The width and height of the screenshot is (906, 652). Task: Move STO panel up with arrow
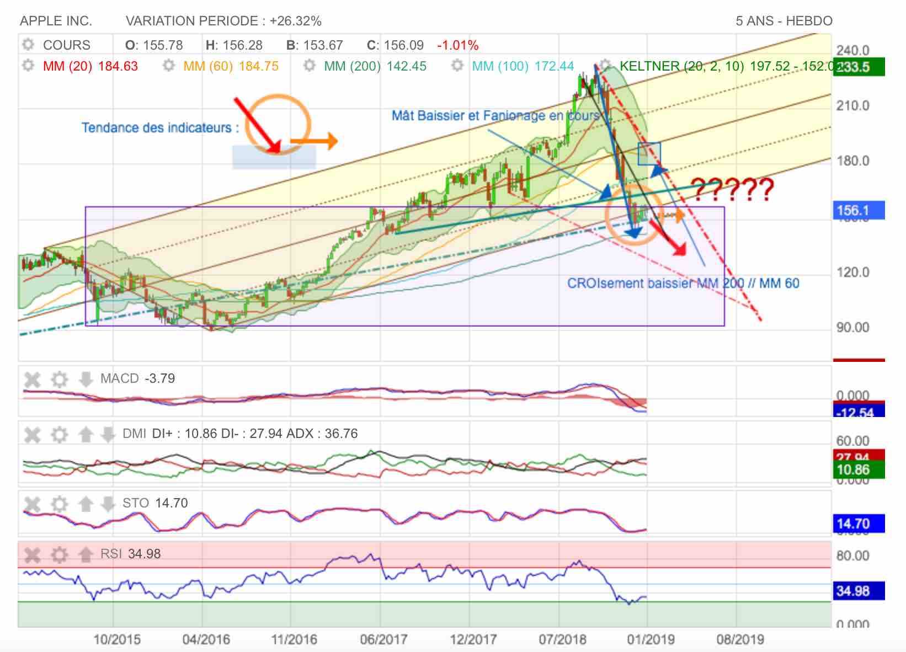tap(86, 504)
